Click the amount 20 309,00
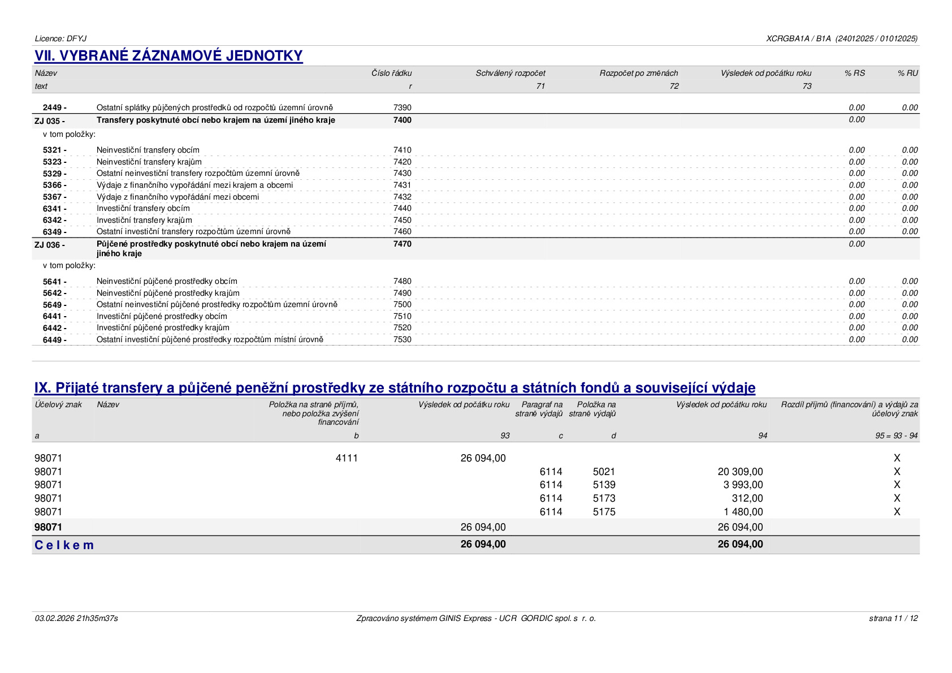 pos(740,472)
